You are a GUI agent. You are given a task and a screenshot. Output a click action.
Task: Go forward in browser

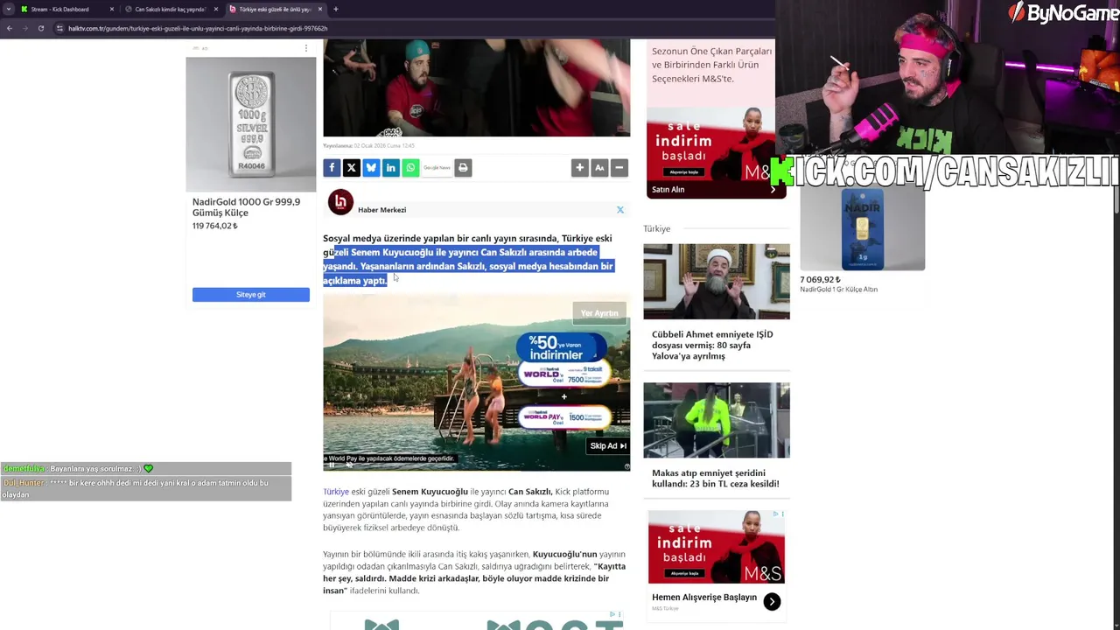click(x=24, y=28)
